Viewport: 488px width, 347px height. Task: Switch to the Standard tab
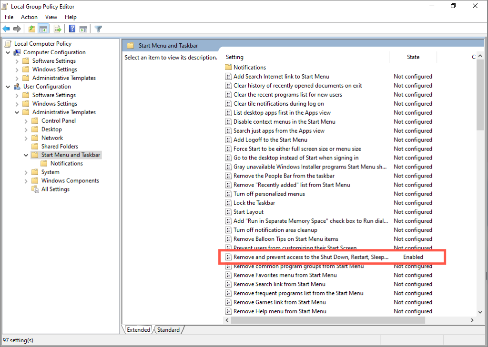[168, 329]
